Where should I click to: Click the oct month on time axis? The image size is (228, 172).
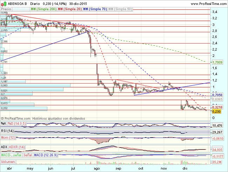(x=141, y=168)
